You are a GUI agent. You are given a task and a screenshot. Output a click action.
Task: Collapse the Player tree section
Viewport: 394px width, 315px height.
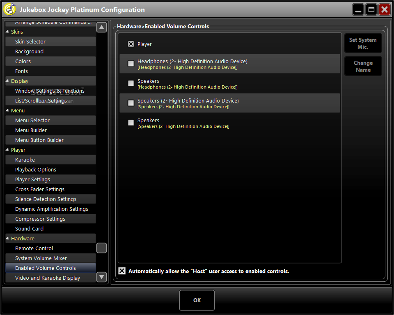pos(7,150)
